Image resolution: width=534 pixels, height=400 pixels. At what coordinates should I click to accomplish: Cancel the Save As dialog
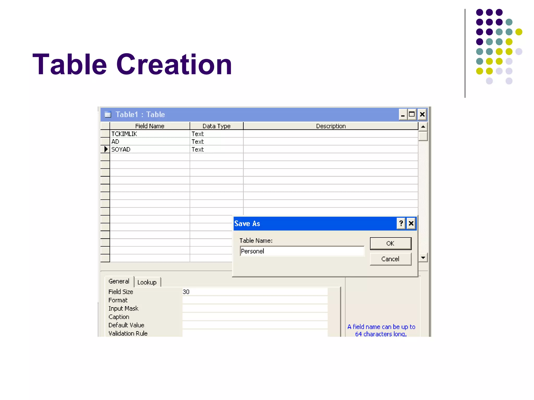[x=390, y=259]
